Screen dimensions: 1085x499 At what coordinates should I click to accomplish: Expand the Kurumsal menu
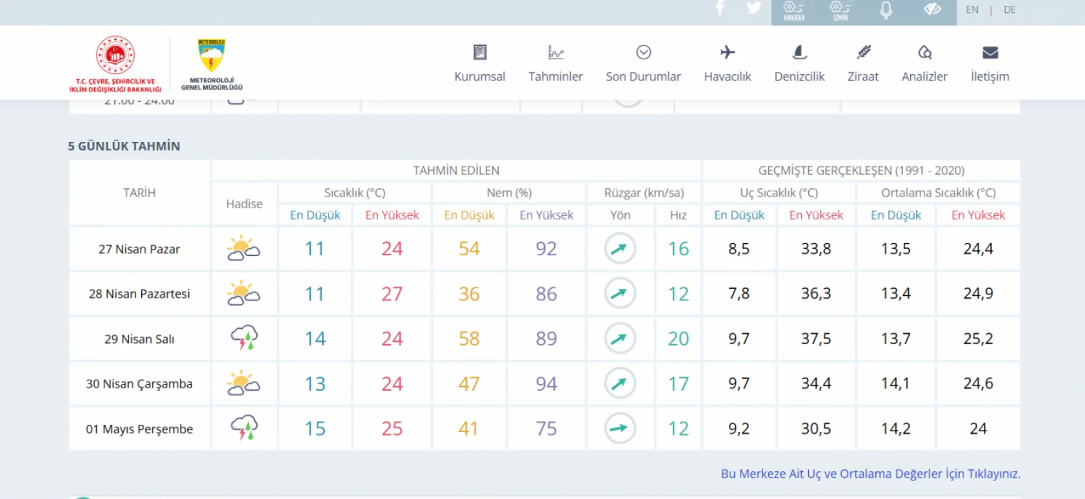click(479, 76)
